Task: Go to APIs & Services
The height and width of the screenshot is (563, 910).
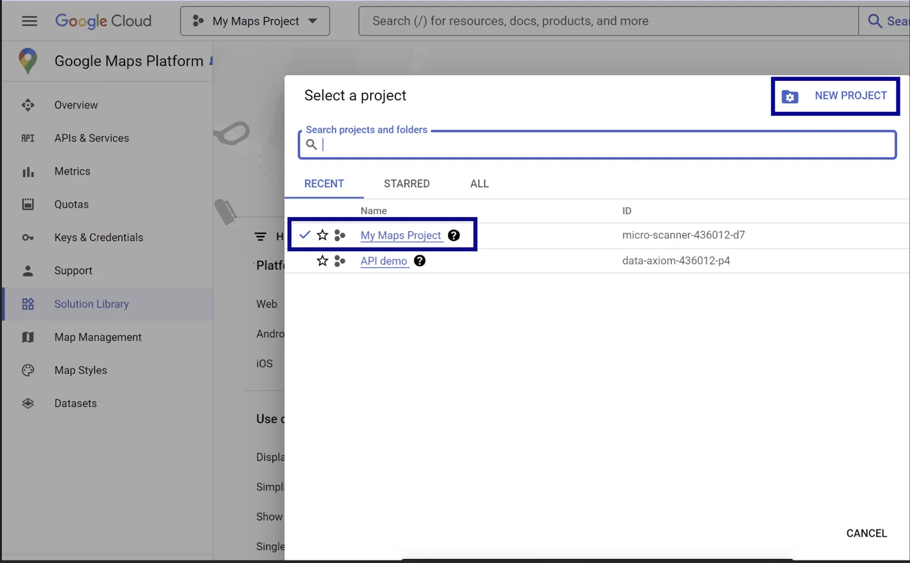Action: (92, 138)
